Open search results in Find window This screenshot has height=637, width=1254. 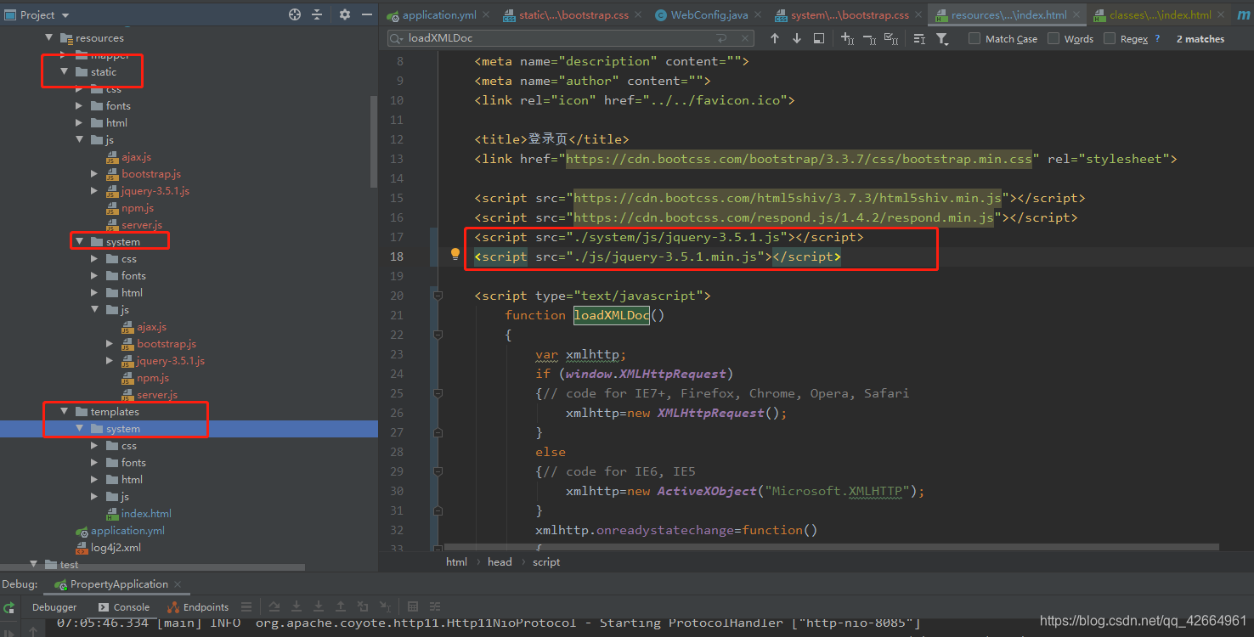[x=819, y=38]
